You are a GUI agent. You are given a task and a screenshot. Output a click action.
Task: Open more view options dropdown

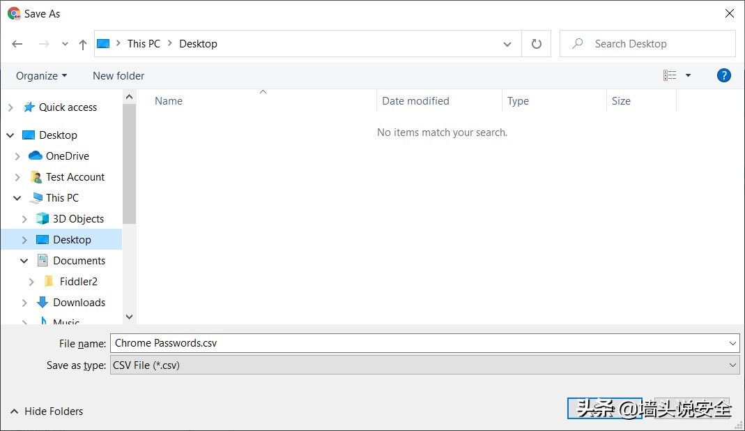tap(688, 75)
